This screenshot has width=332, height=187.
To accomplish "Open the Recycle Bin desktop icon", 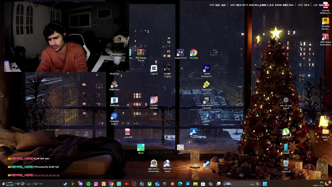I will (286, 166).
